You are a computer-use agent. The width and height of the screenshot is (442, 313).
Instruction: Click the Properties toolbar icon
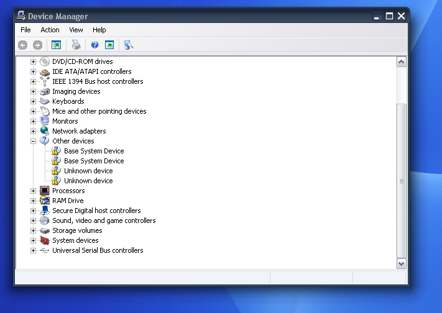(109, 45)
